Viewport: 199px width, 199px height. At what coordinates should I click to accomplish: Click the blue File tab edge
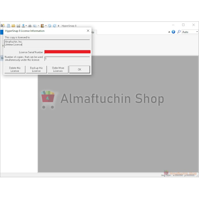[2, 32]
